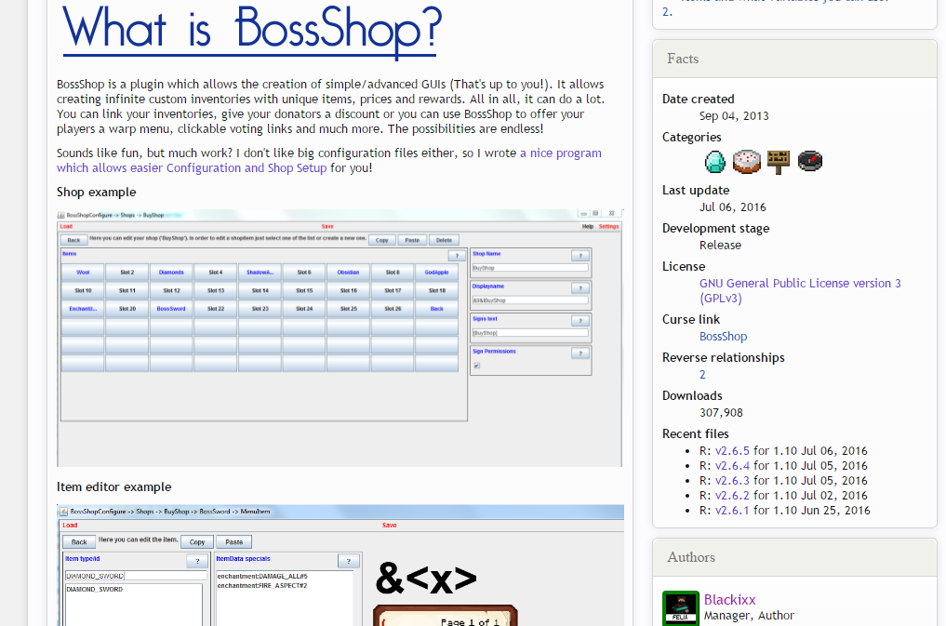Select DIAMOND_SWORD in the item type list
Viewport: 946px width, 626px height.
click(94, 589)
